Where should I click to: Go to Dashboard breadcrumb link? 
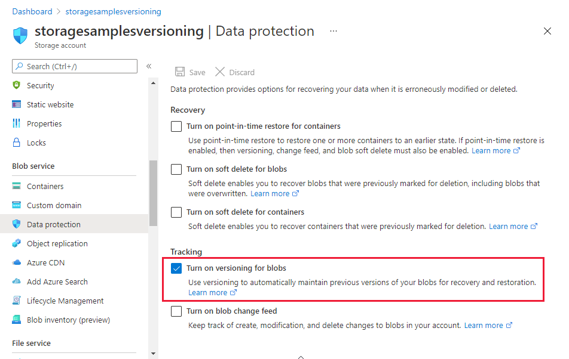coord(32,11)
